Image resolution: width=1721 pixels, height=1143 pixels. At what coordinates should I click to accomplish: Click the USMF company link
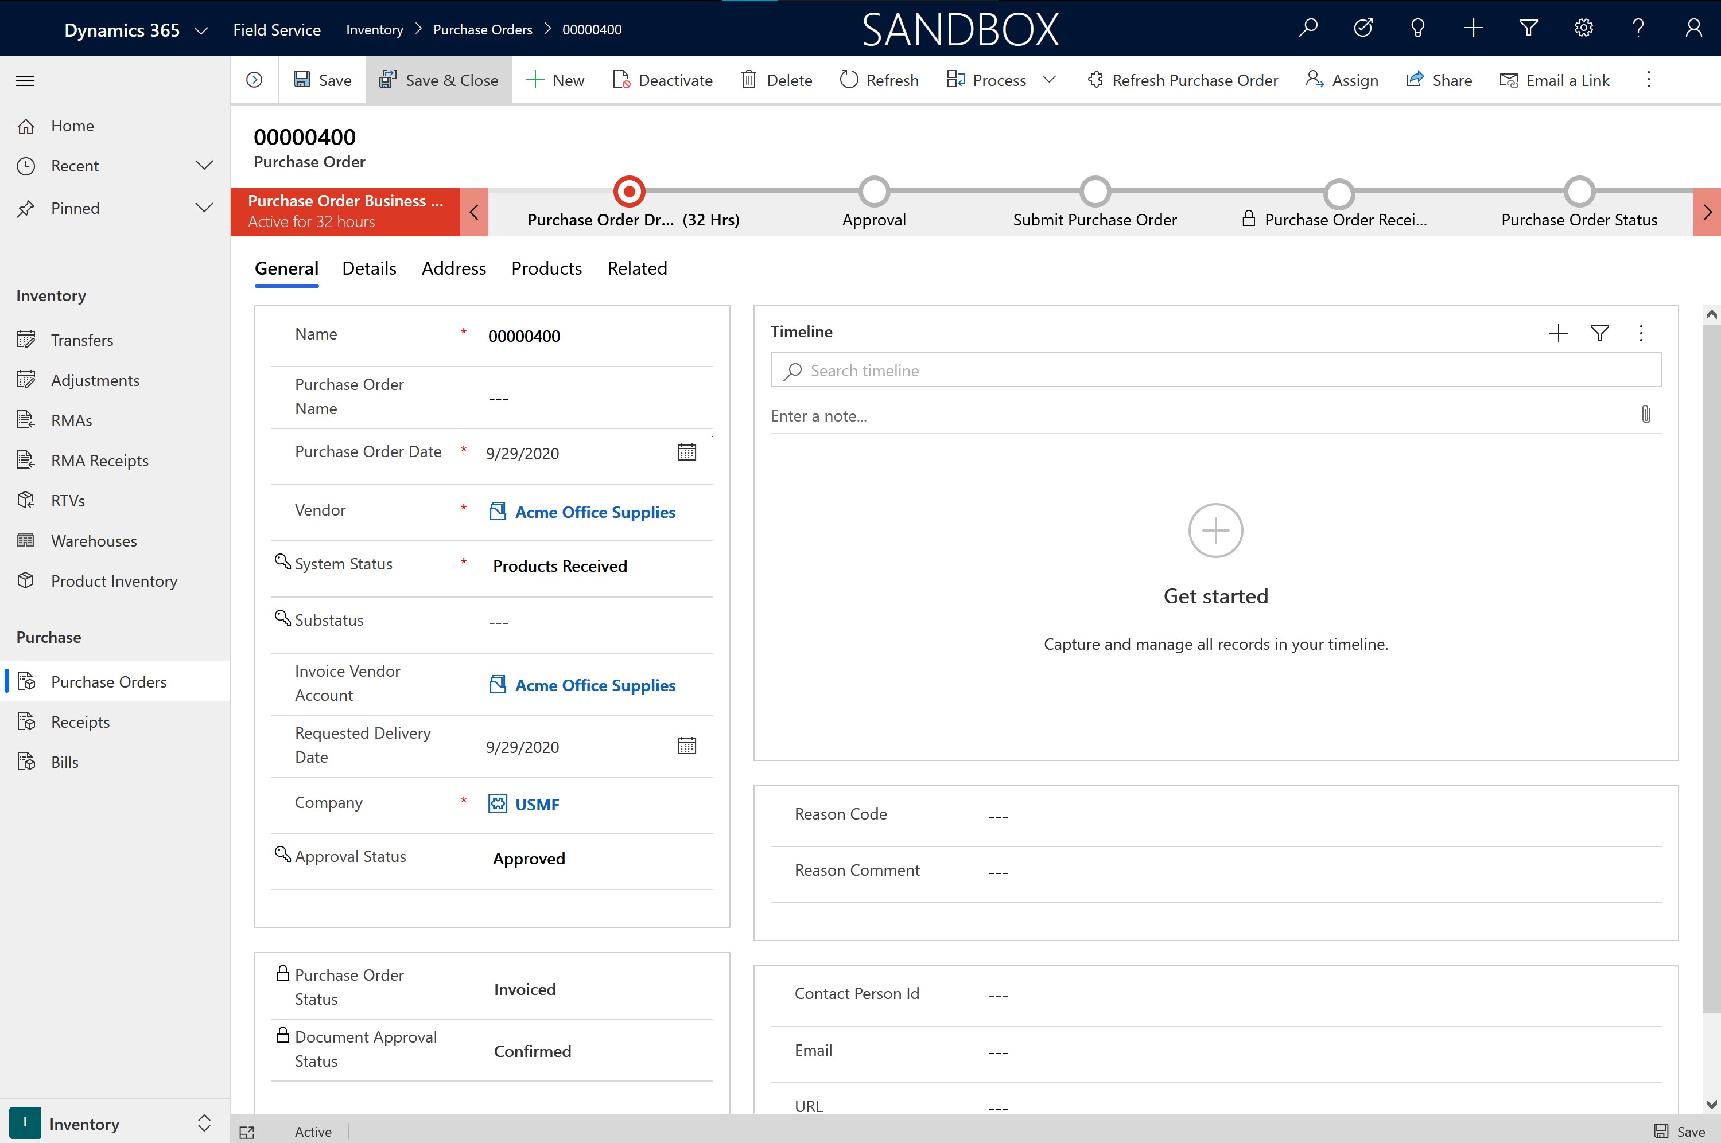coord(536,803)
